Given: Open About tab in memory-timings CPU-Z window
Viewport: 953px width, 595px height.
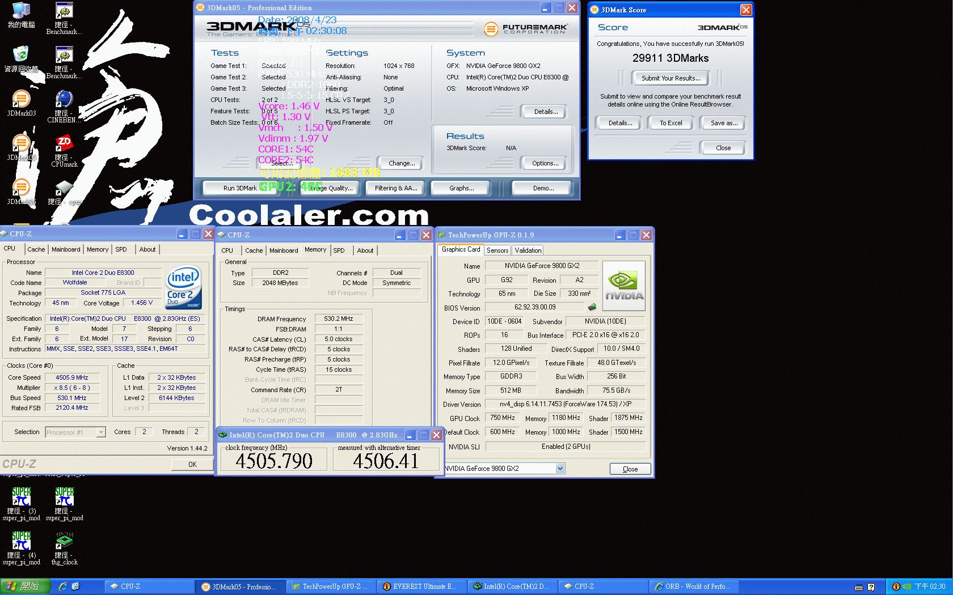Looking at the screenshot, I should pyautogui.click(x=365, y=250).
